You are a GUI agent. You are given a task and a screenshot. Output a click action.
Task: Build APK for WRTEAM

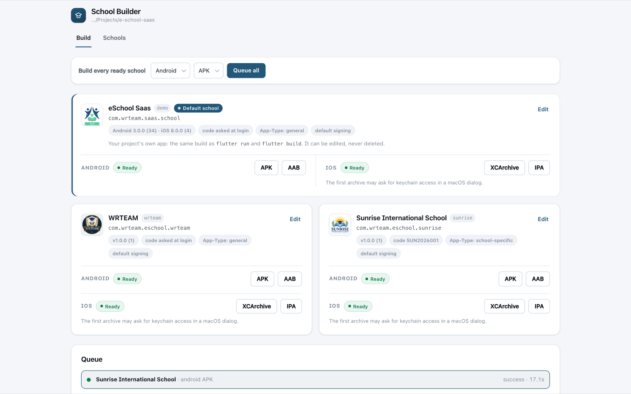(x=262, y=279)
